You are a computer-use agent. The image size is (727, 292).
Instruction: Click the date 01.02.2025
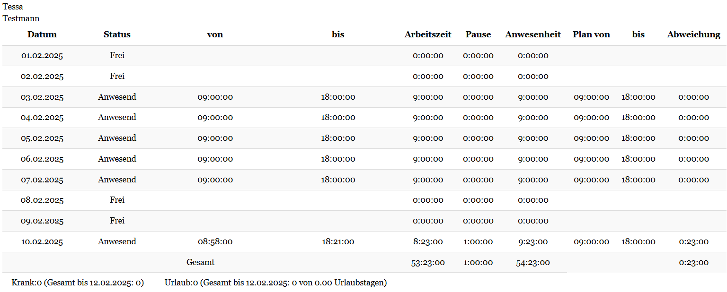tap(42, 56)
